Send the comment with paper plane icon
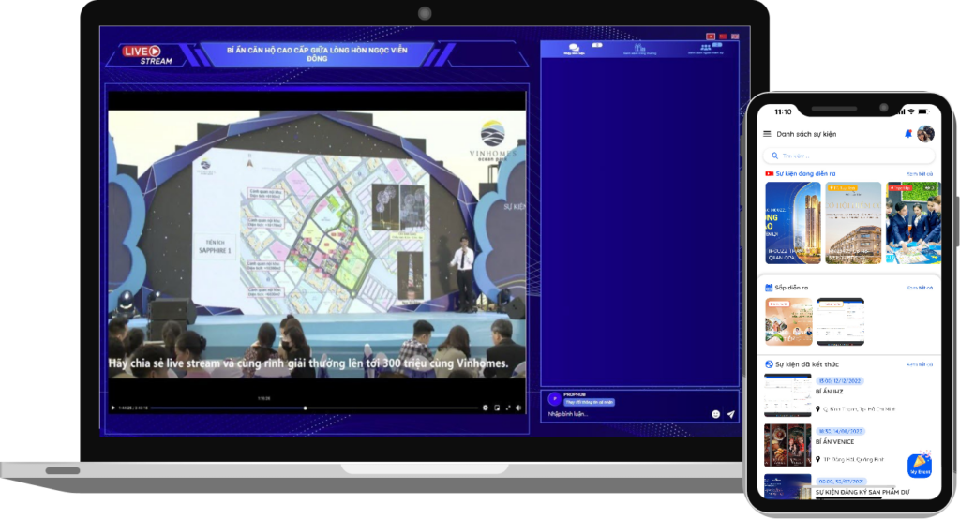Screen dimensions: 960x519 (730, 413)
